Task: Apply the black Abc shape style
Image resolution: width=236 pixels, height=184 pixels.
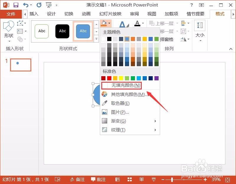Action: click(62, 31)
